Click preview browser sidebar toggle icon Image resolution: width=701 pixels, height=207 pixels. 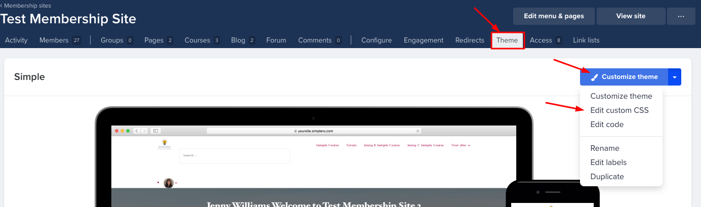coord(155,131)
